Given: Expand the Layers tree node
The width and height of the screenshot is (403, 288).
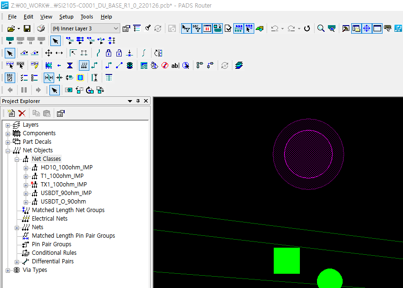Looking at the screenshot, I should tap(8, 125).
